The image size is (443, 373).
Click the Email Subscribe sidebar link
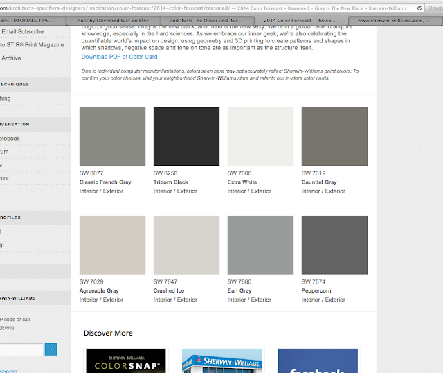point(23,31)
